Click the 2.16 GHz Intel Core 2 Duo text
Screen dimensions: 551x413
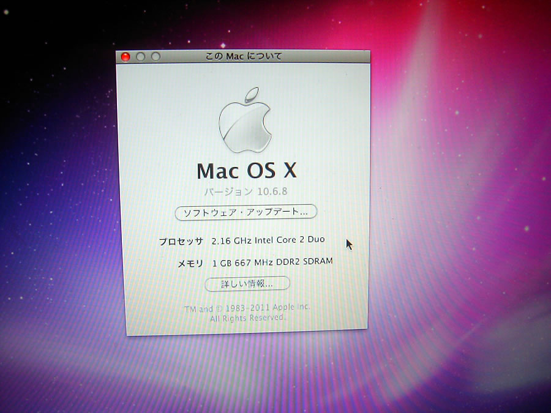268,240
